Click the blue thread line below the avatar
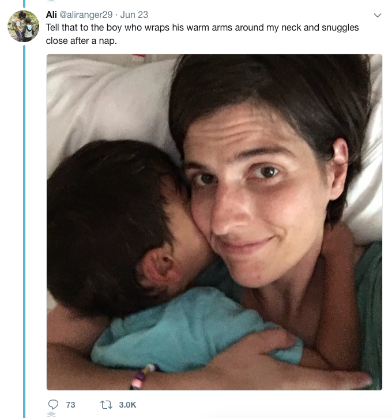 point(24,231)
